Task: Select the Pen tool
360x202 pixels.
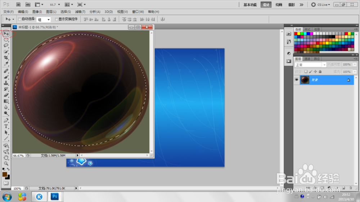Action: [6, 120]
